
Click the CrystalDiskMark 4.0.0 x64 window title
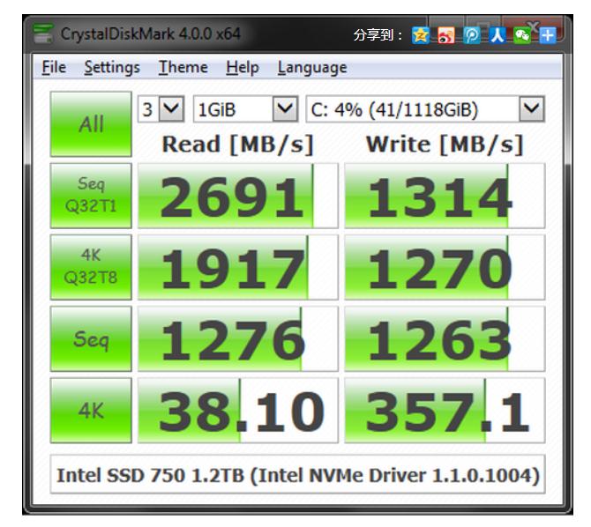coord(150,33)
